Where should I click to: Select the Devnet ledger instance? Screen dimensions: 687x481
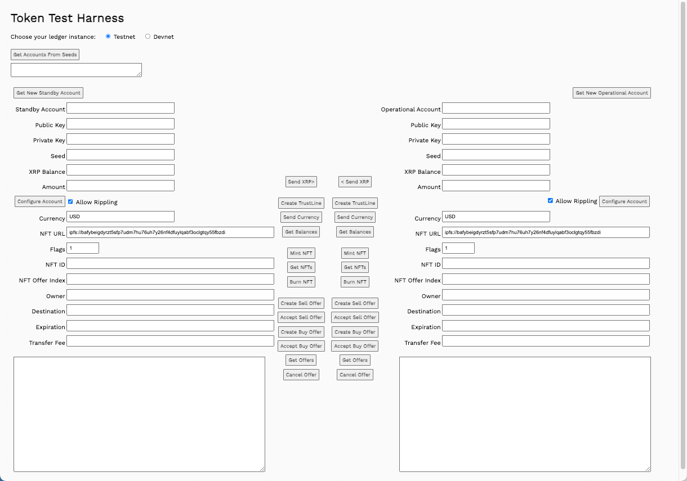[x=147, y=36]
